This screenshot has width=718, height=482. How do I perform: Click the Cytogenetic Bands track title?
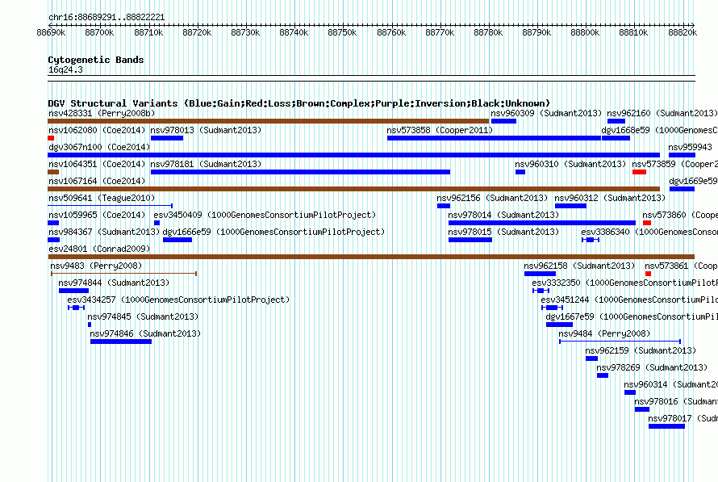[96, 60]
